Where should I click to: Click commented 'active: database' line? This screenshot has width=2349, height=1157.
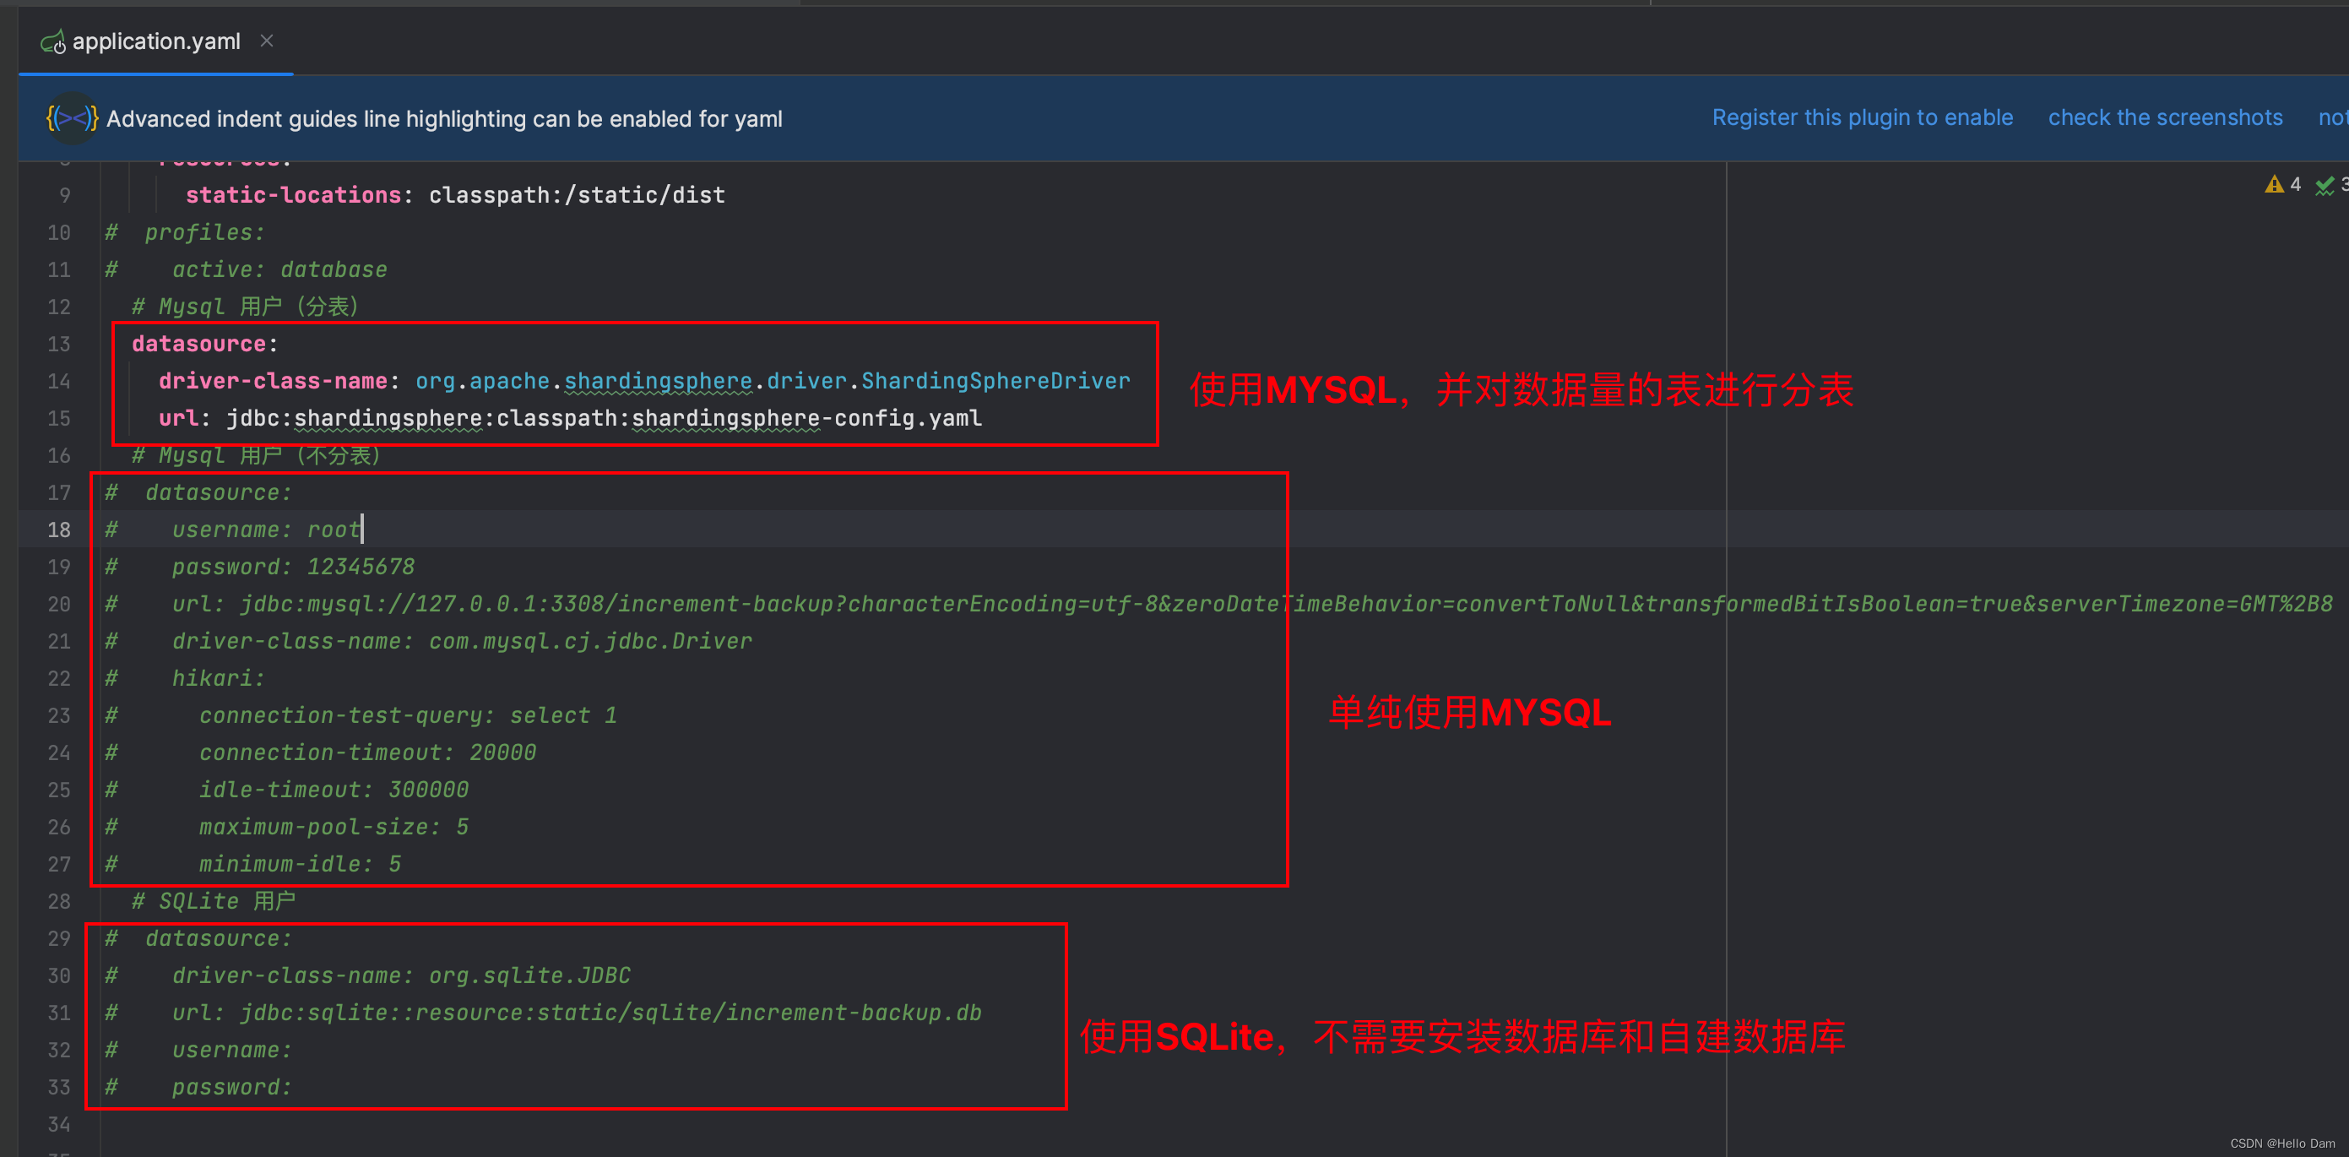[x=279, y=270]
